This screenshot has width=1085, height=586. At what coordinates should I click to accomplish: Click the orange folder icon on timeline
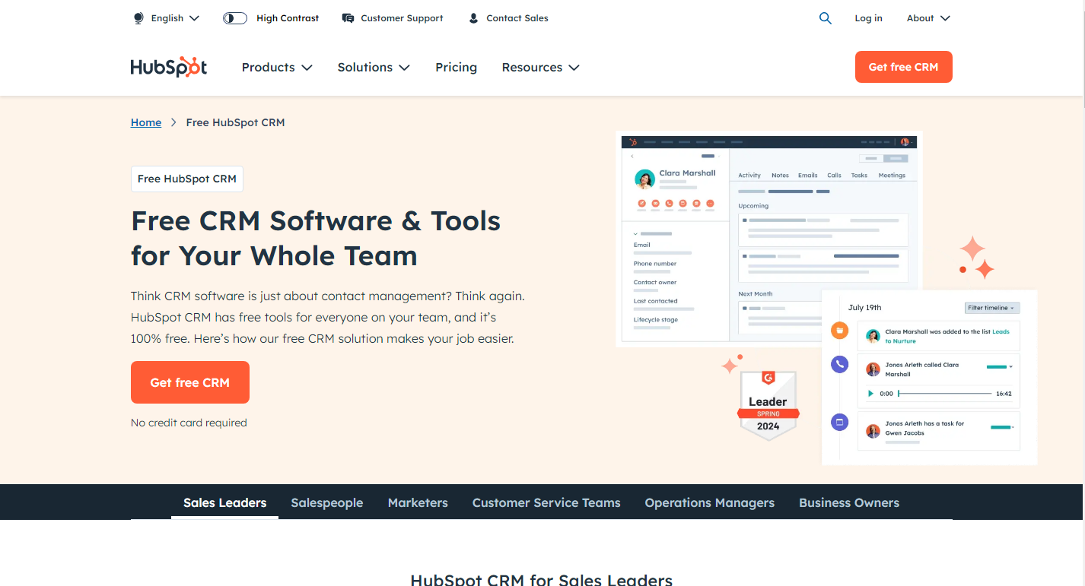(x=839, y=331)
